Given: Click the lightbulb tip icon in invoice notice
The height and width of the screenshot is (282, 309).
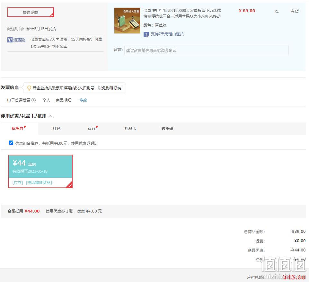Looking at the screenshot, I should [x=29, y=88].
